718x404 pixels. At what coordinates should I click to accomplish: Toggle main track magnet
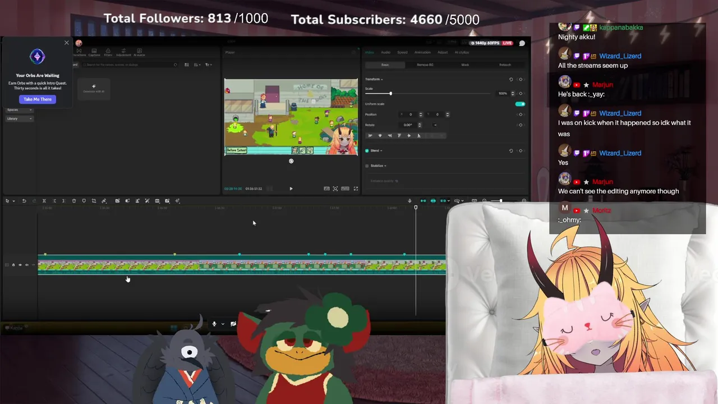423,201
